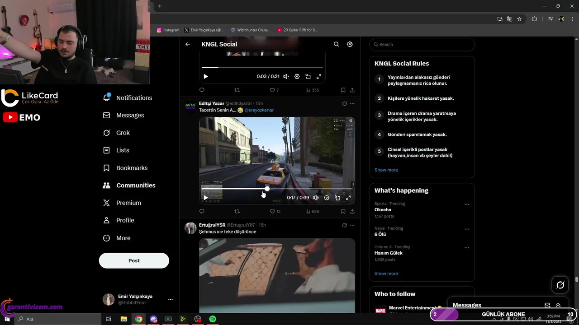Image resolution: width=579 pixels, height=325 pixels.
Task: Compose new message in Messages drawer
Action: coord(547,305)
